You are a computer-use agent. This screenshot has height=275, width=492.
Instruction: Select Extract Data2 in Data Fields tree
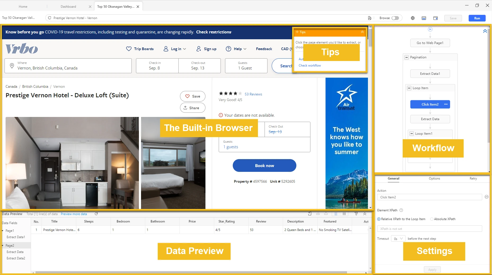[x=16, y=258]
